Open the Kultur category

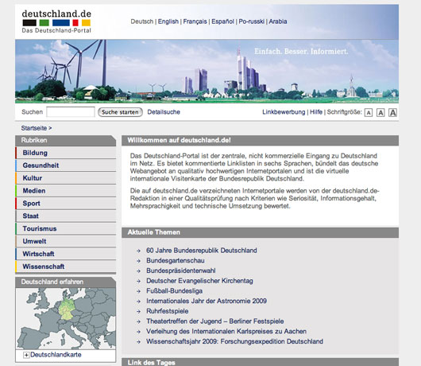pos(66,178)
